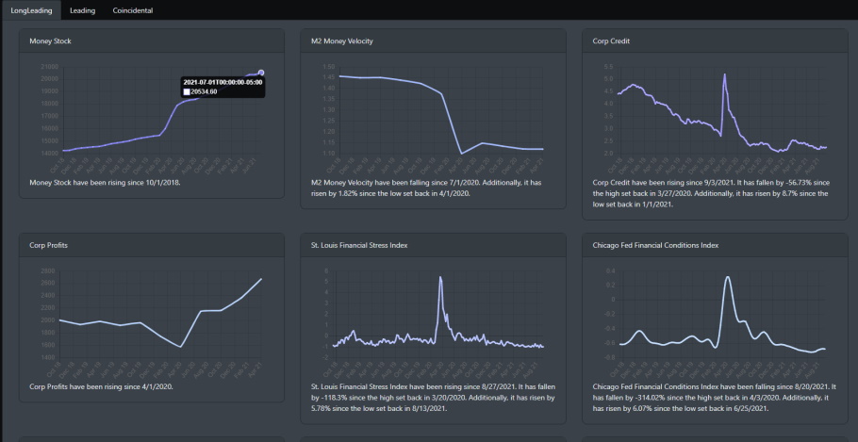The width and height of the screenshot is (858, 442).
Task: Click the 1.10 y-axis label on M2 Velocity
Action: [328, 154]
